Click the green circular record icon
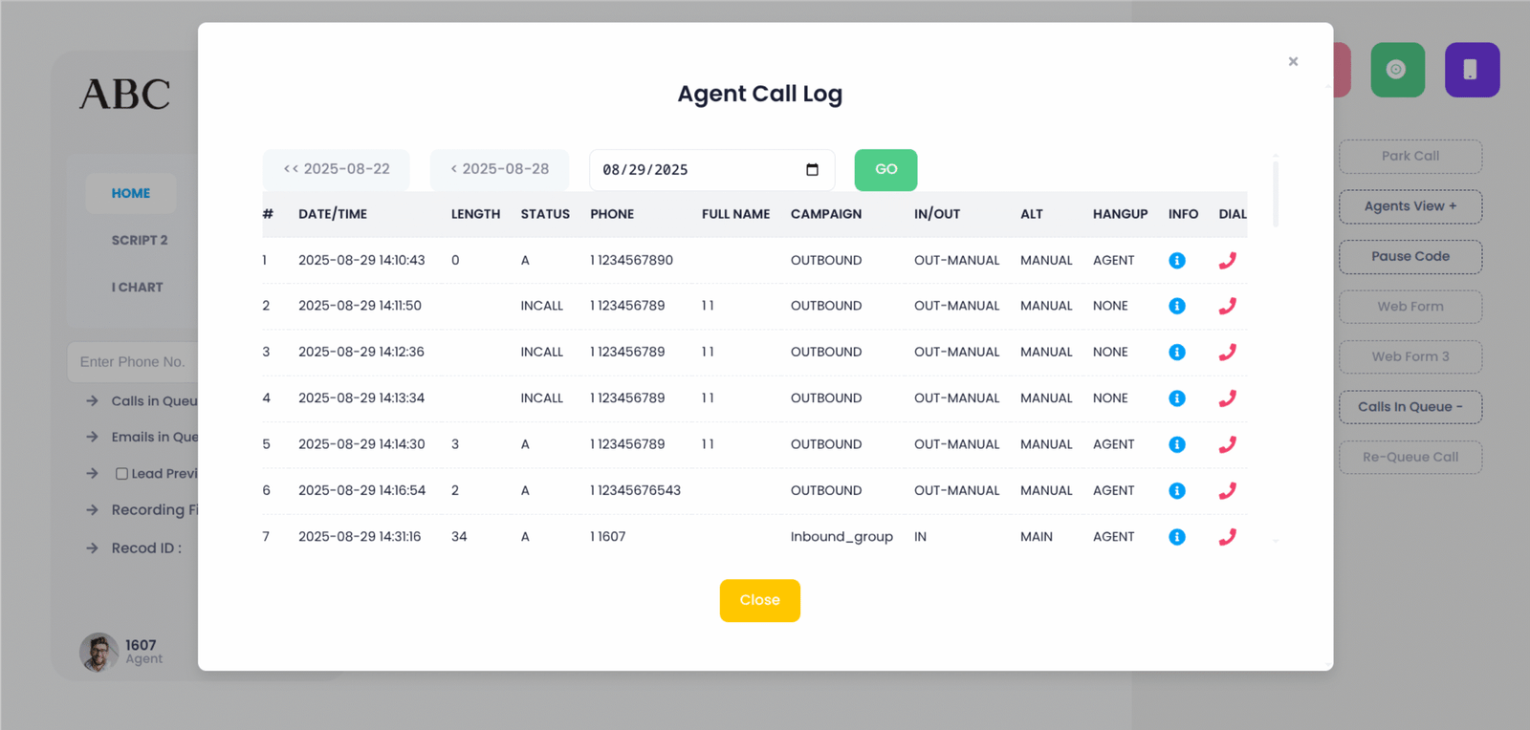This screenshot has width=1530, height=730. [x=1396, y=70]
